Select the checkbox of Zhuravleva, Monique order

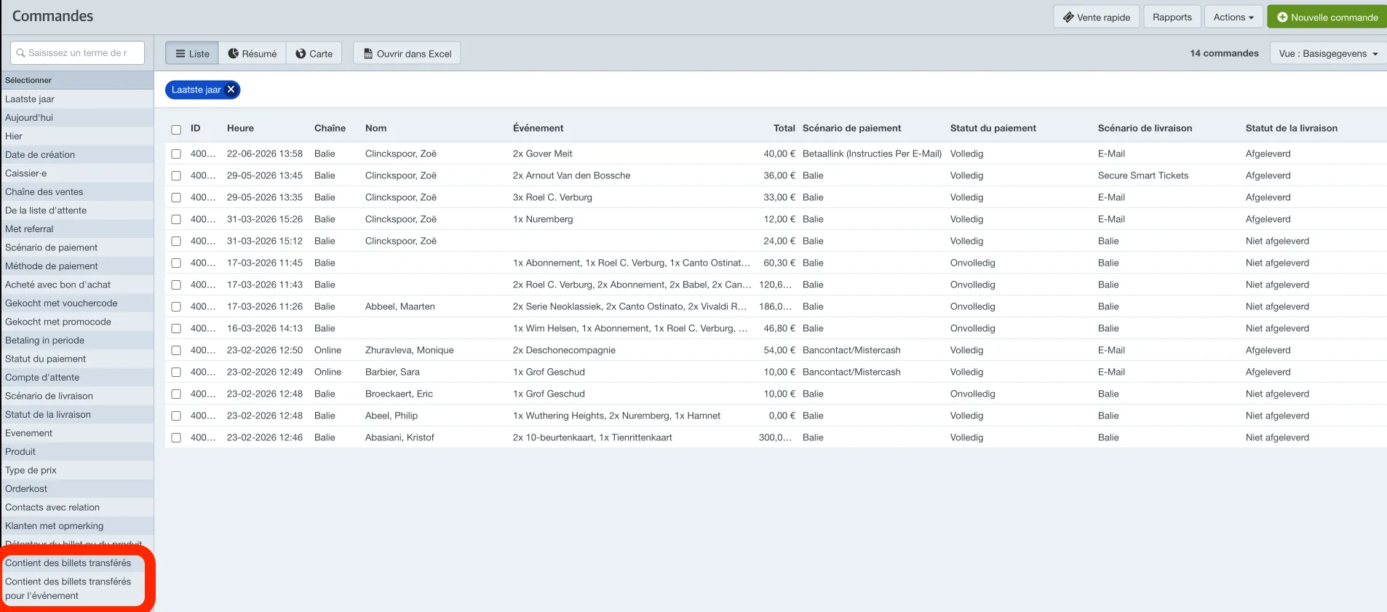(x=176, y=350)
